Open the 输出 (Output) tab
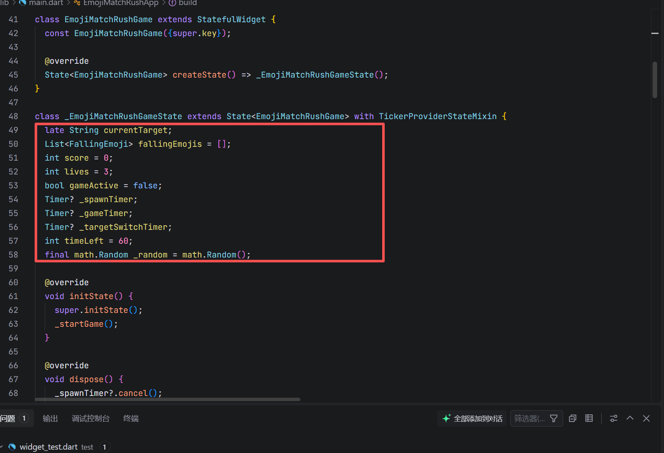Image resolution: width=664 pixels, height=453 pixels. click(x=50, y=418)
